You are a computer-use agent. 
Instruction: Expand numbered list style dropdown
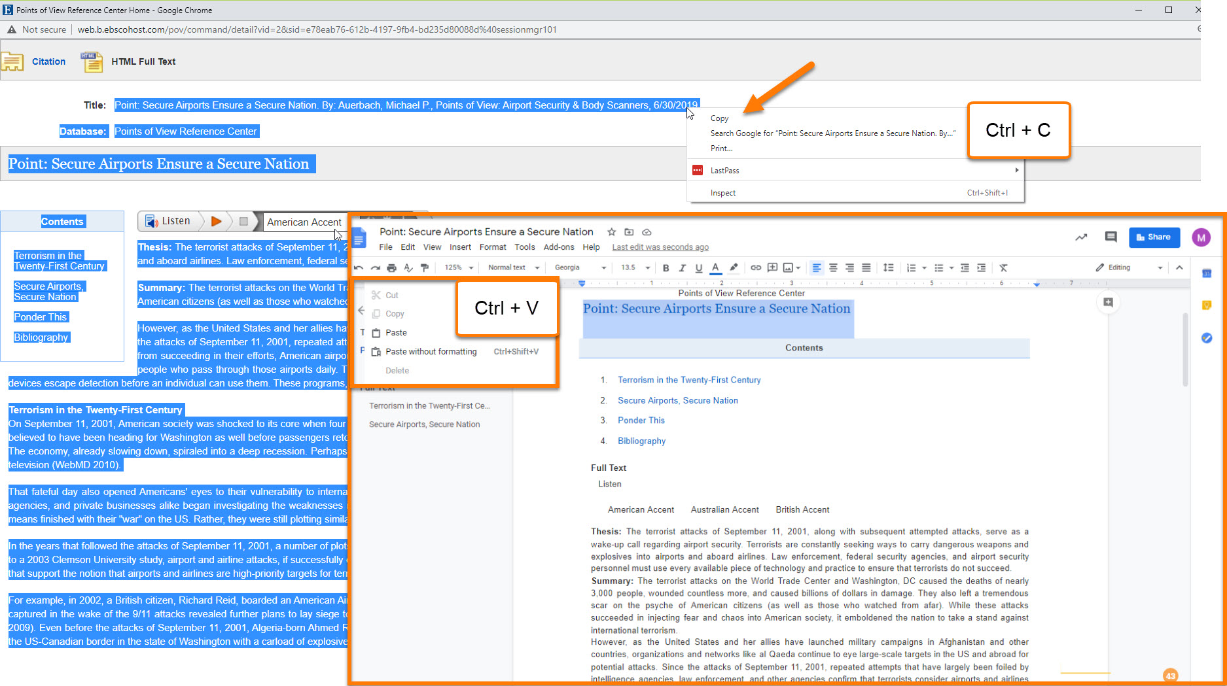tap(924, 268)
